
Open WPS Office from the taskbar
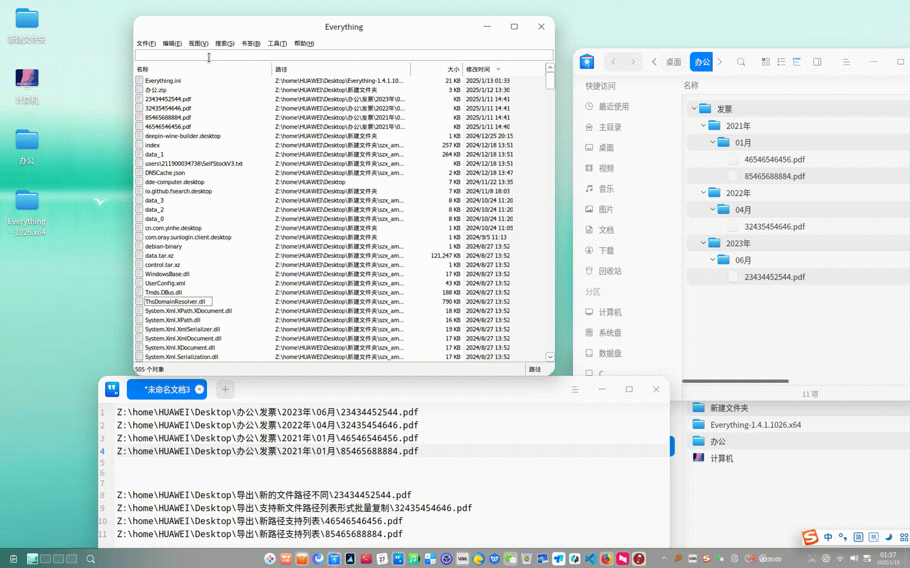(494, 558)
